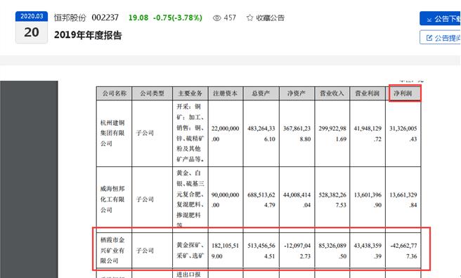Screen dimensions: 461x278
Task: Click registered capital 90,000,000.00
Action: click(x=225, y=200)
